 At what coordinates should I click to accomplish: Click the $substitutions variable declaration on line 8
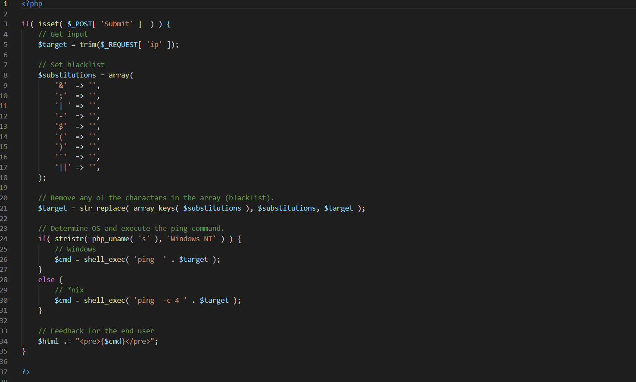pyautogui.click(x=67, y=75)
